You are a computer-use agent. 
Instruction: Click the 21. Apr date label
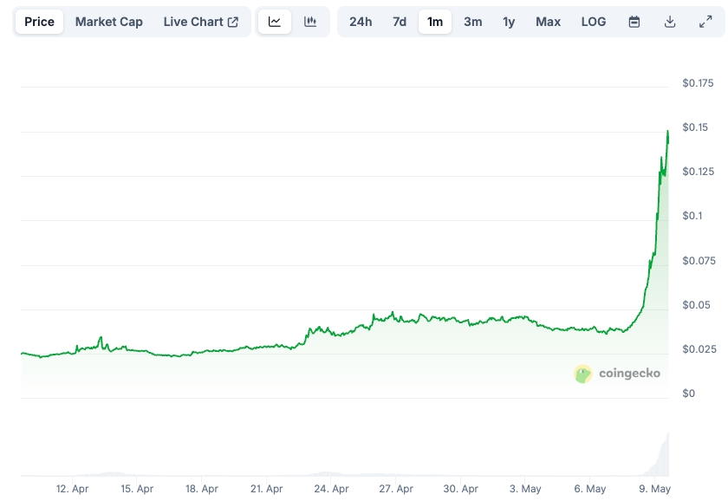(267, 489)
